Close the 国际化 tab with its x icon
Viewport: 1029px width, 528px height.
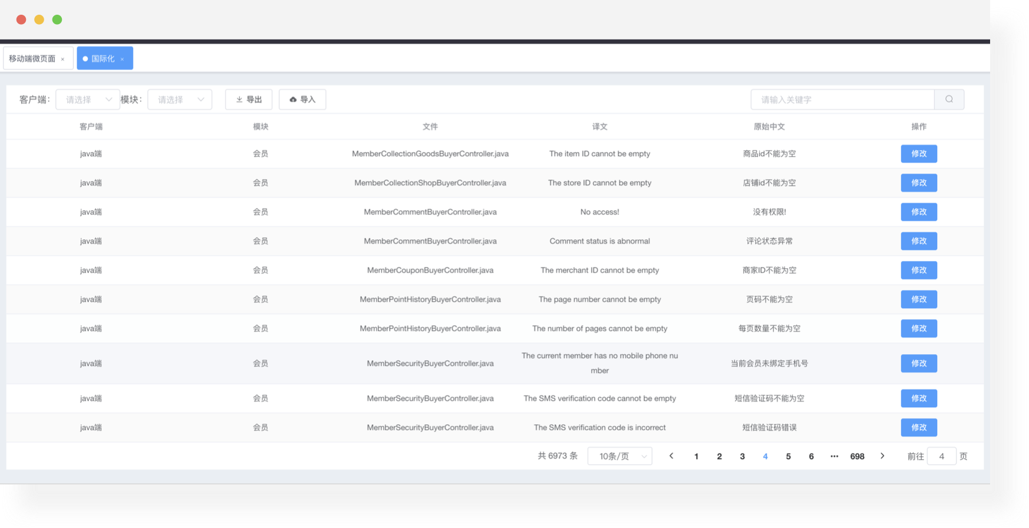pos(122,59)
